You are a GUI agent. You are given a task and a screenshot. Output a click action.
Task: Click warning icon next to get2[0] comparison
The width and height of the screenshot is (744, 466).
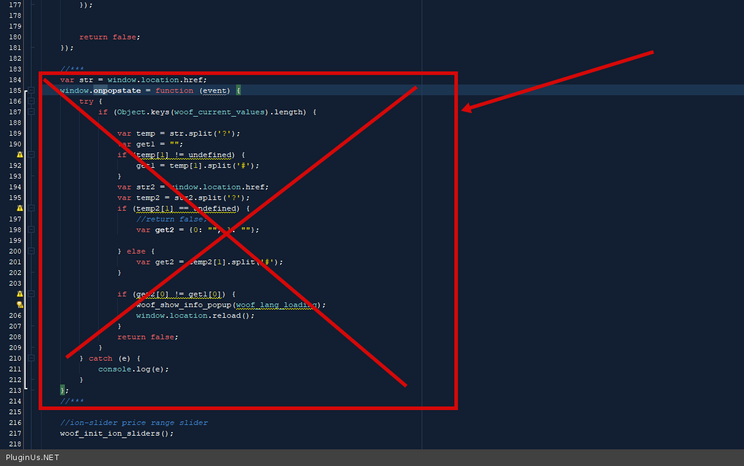(20, 294)
